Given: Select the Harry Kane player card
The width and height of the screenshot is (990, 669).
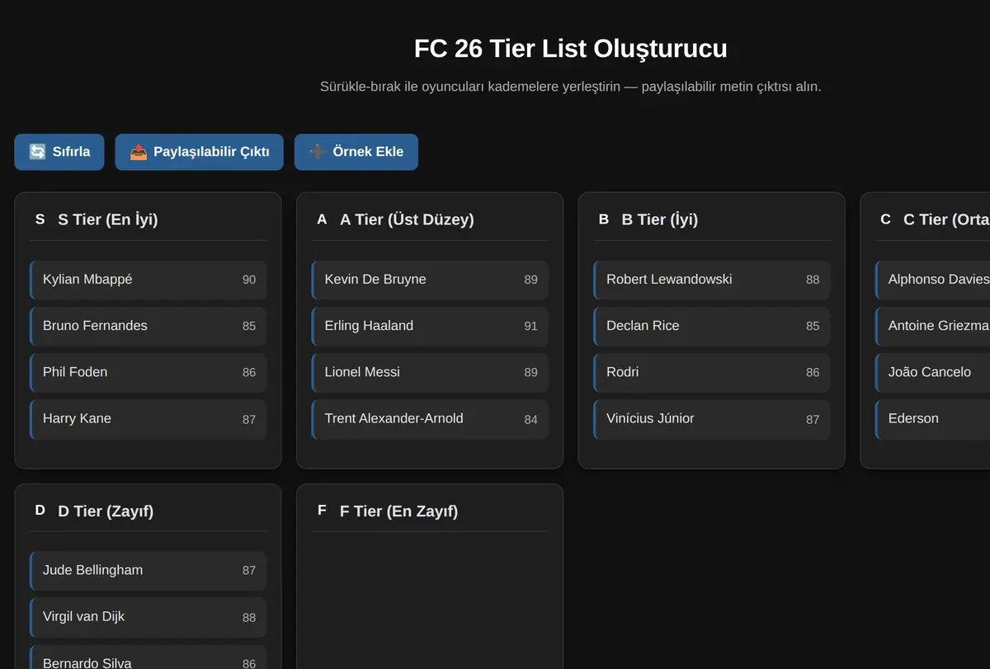Looking at the screenshot, I should click(148, 419).
